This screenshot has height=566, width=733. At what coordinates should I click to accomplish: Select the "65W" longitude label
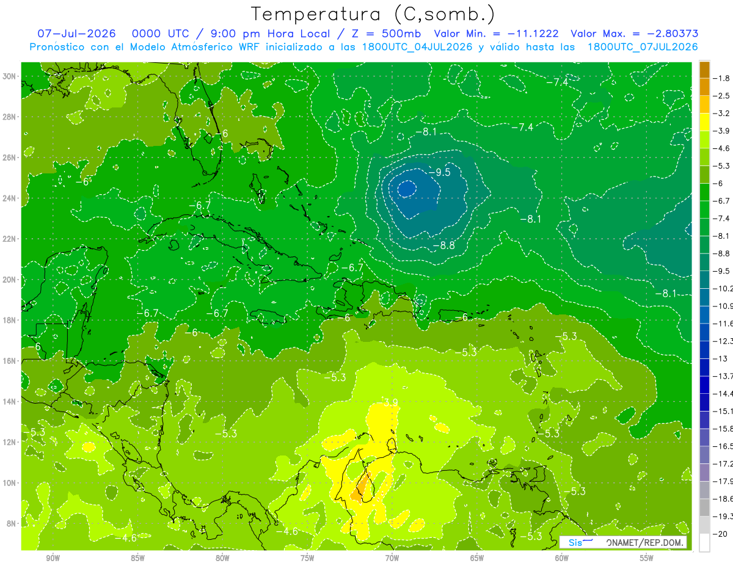click(477, 557)
